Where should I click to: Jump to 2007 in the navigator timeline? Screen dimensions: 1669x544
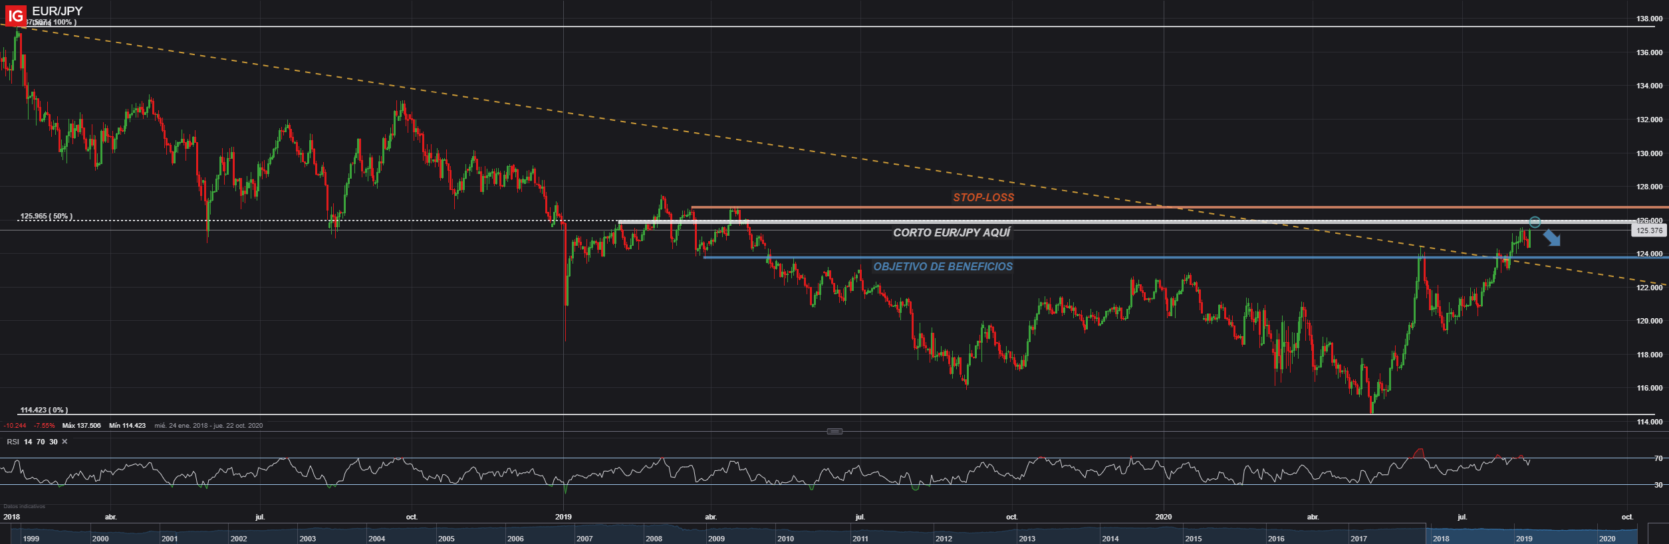pos(584,539)
